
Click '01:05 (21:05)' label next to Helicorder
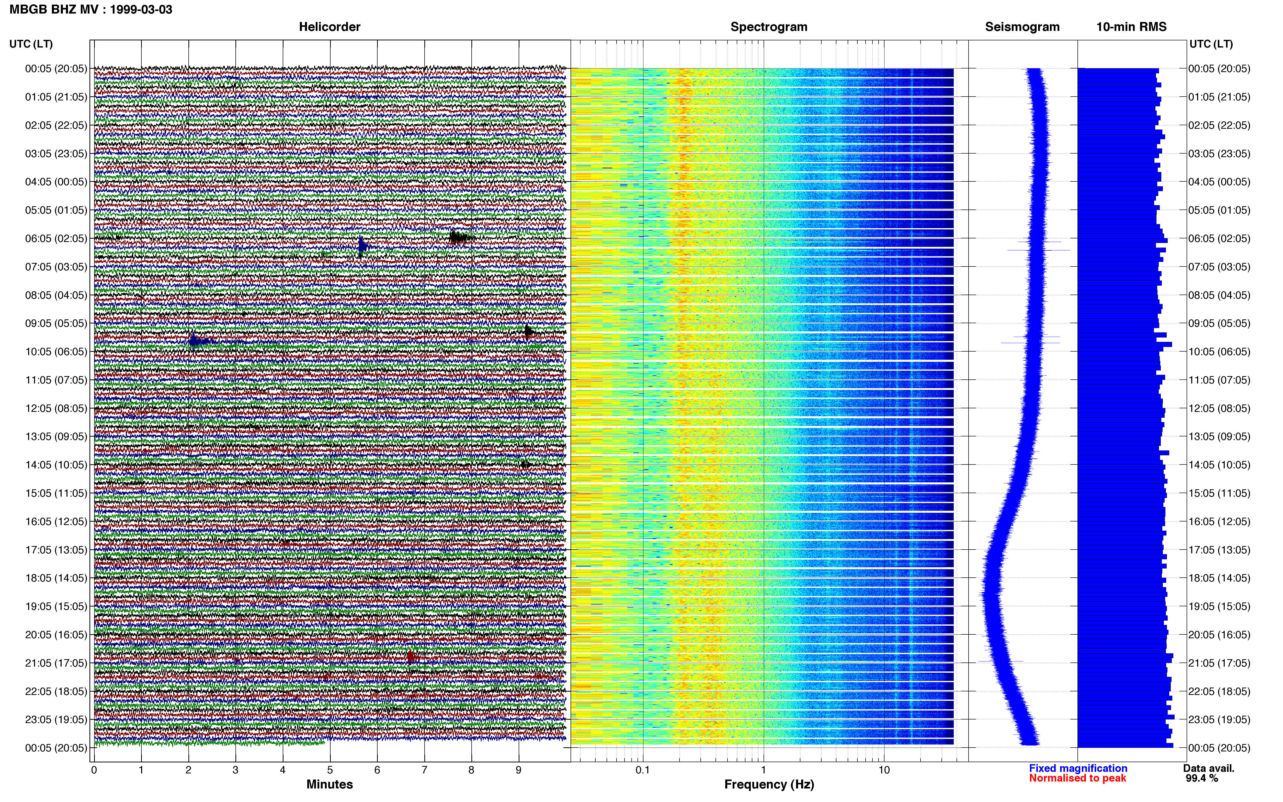(x=56, y=97)
